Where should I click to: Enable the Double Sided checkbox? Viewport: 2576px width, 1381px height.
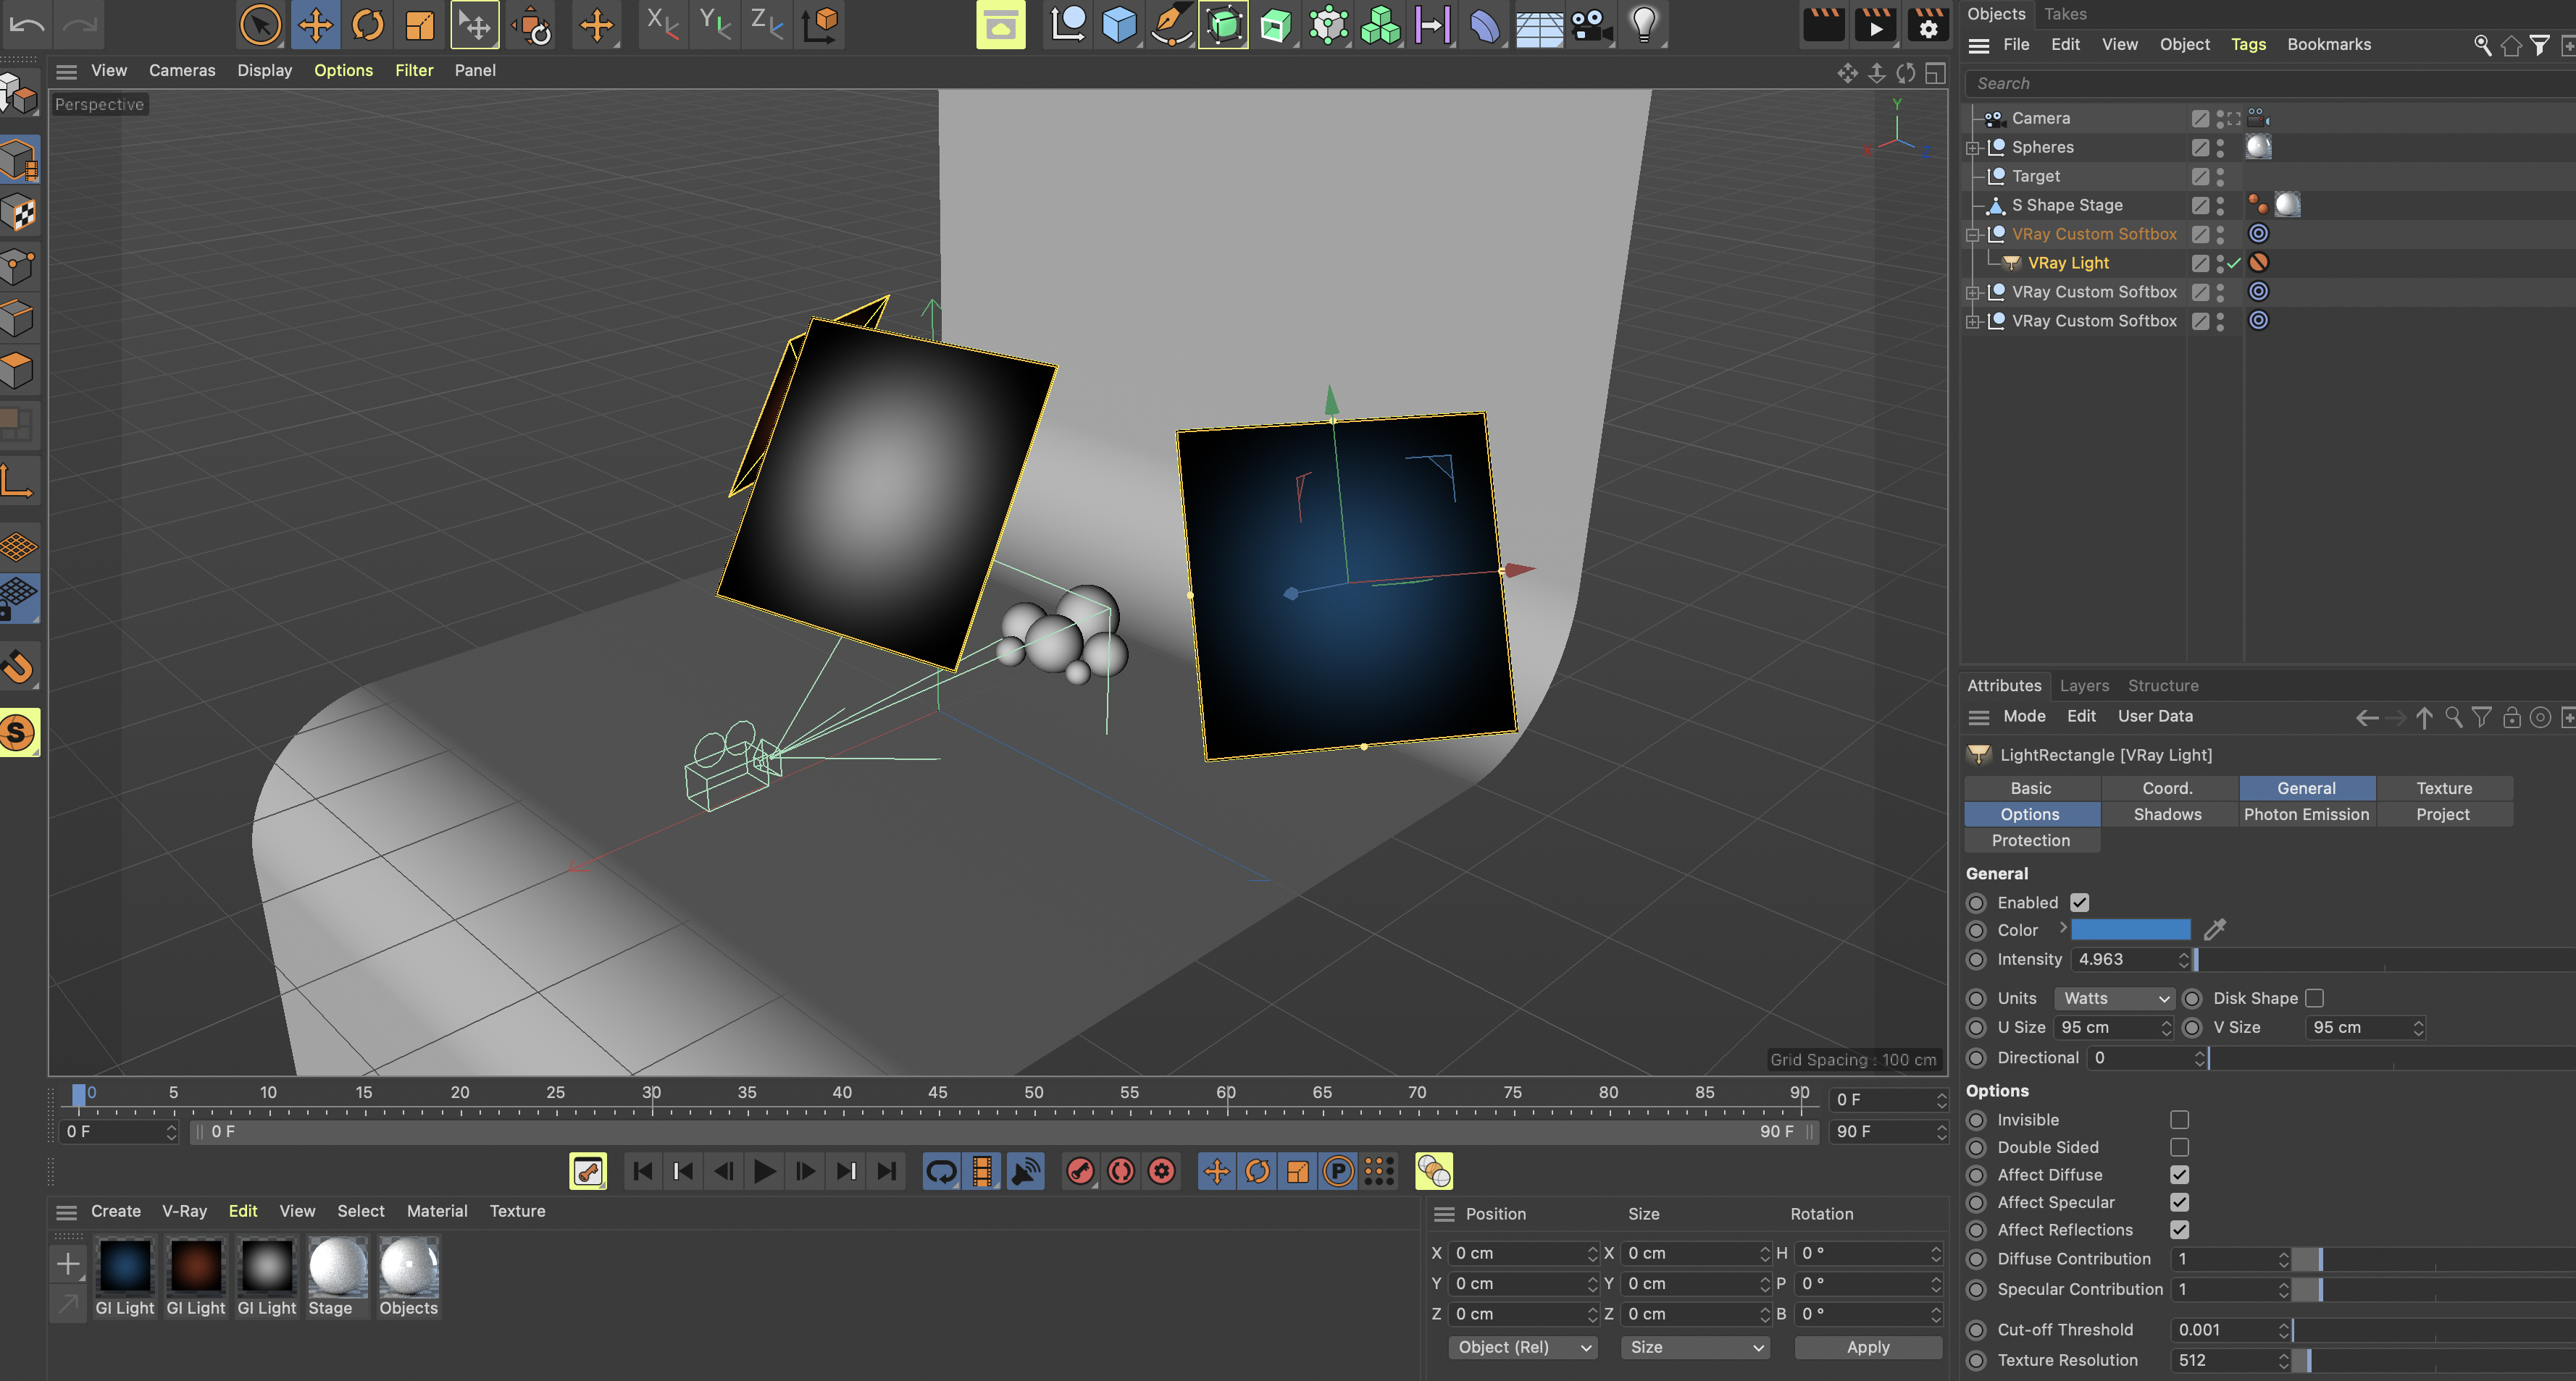click(x=2179, y=1147)
